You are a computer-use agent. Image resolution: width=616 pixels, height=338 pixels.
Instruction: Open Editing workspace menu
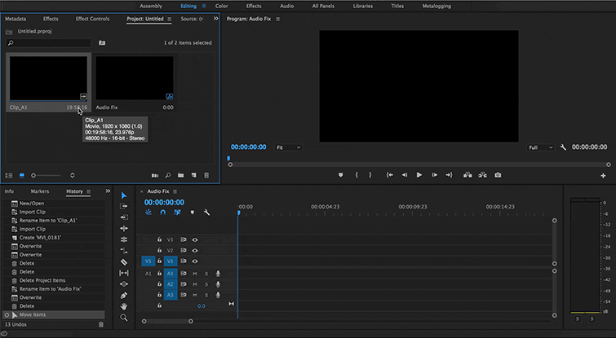[204, 6]
